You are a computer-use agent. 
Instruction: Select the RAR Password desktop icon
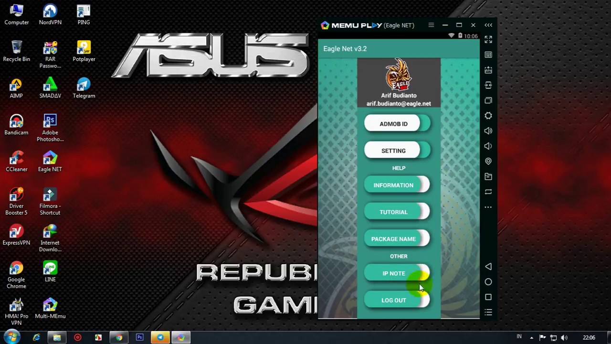tap(50, 55)
